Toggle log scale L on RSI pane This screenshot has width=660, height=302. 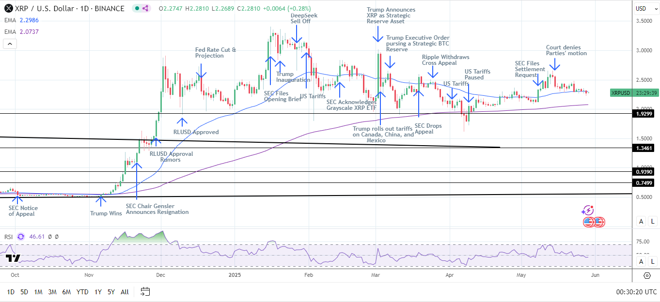(653, 261)
